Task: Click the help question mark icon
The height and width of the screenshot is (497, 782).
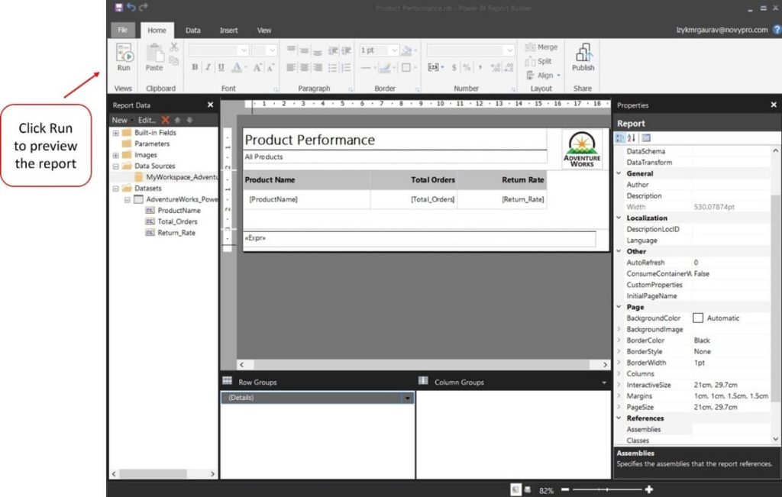Action: 777,30
